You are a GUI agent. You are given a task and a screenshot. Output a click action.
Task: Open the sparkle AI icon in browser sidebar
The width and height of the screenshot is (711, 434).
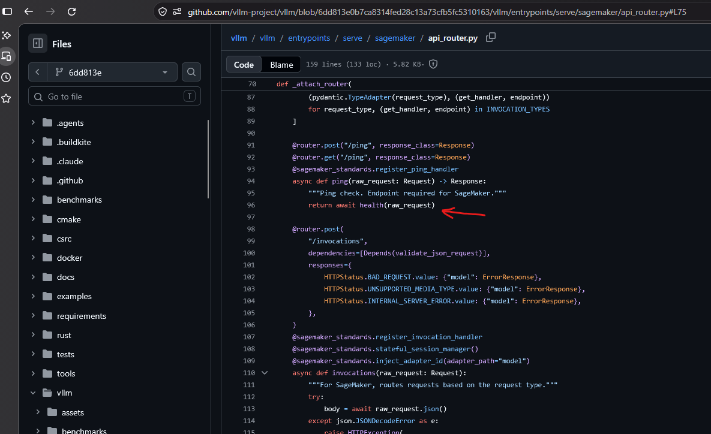click(7, 35)
